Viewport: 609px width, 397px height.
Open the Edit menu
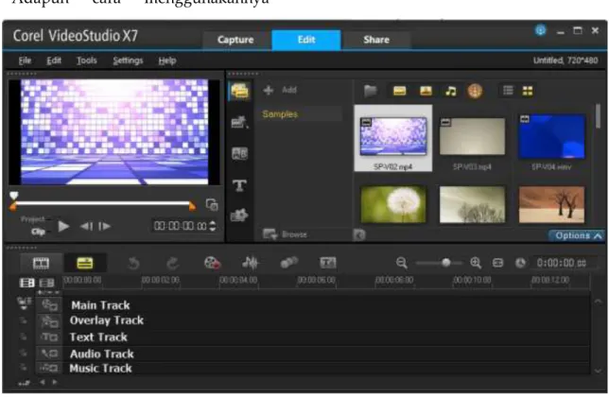54,60
